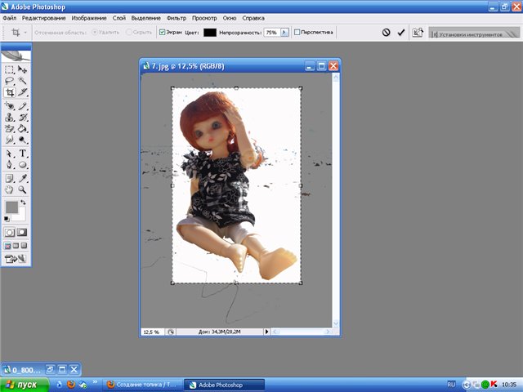
Task: Switch to Quick Mask mode
Action: click(23, 233)
